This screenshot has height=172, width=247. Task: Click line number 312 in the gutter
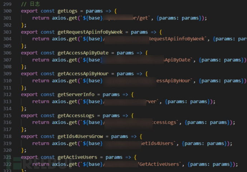click(7, 94)
